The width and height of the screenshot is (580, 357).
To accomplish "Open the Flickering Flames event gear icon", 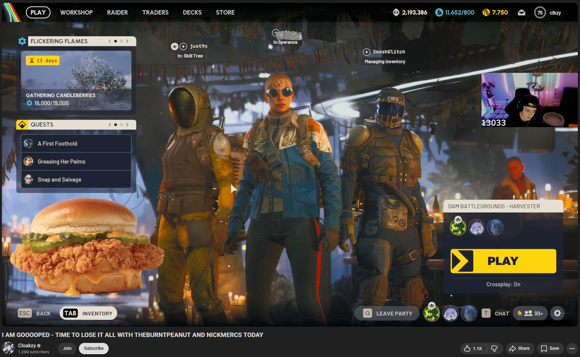I will point(22,41).
